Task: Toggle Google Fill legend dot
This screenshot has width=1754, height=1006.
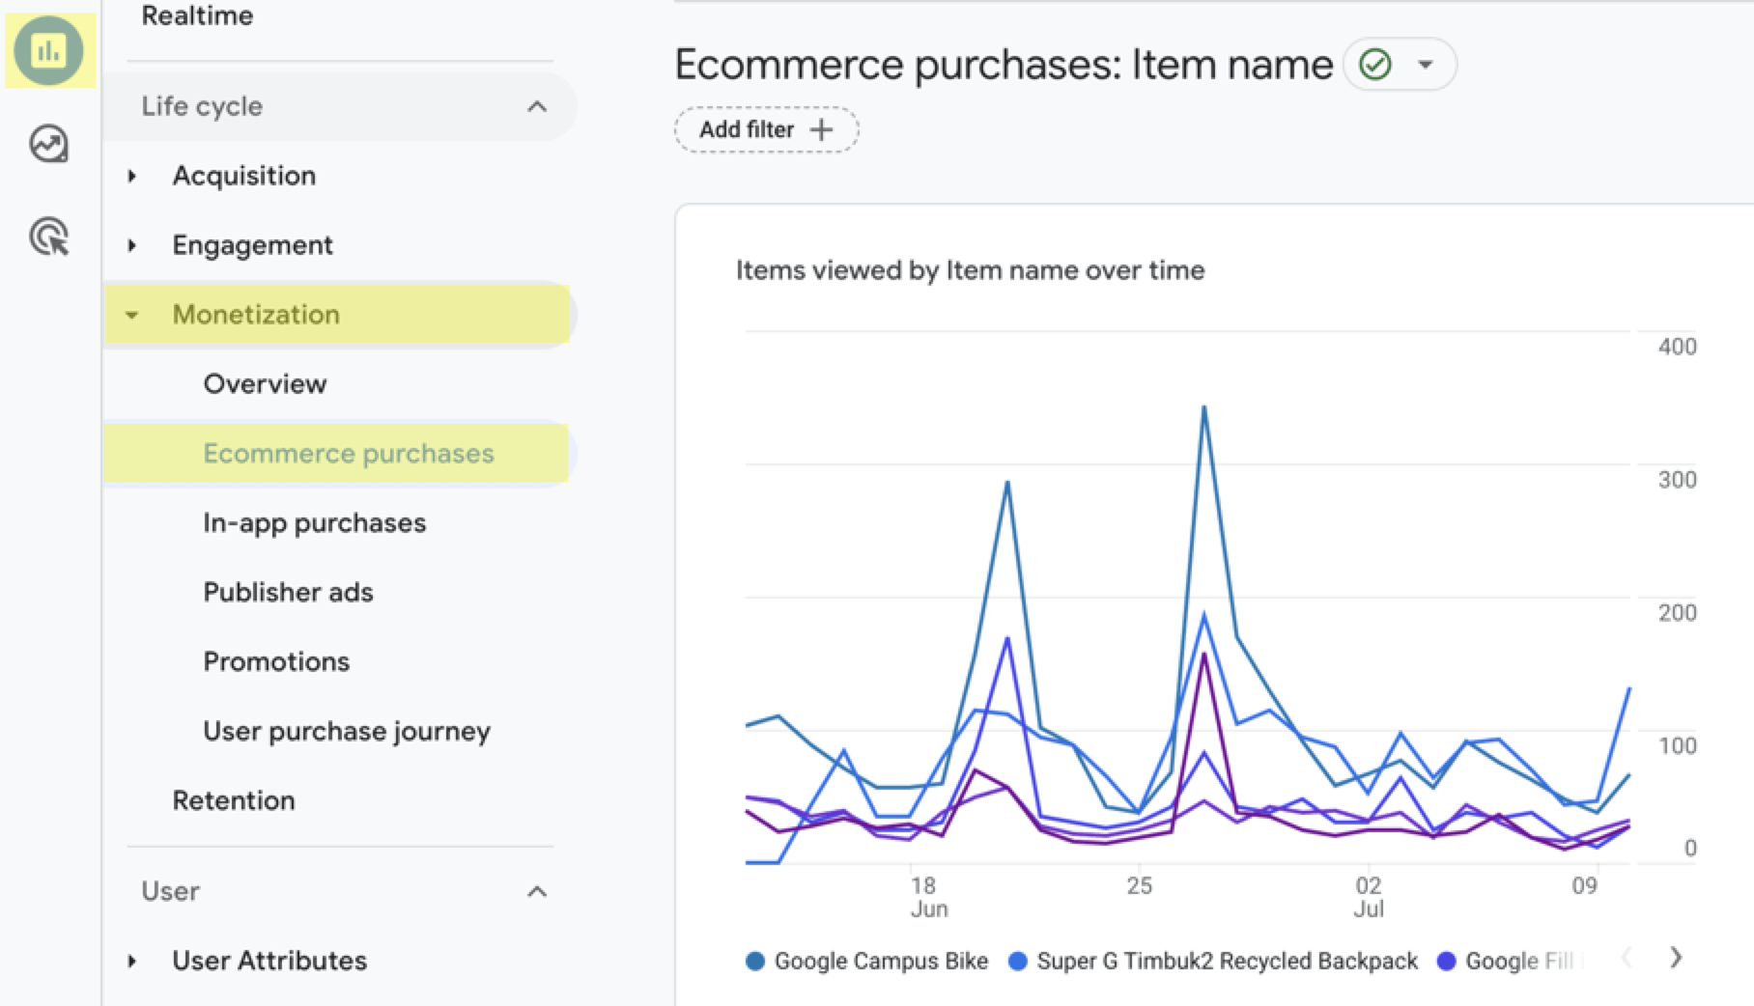Action: pyautogui.click(x=1446, y=961)
